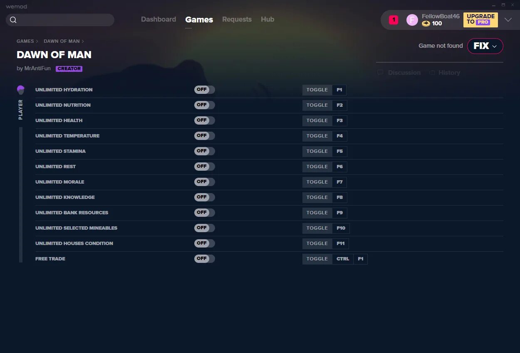
Task: Change the F8 hotkey for Knowledge
Action: coord(339,197)
